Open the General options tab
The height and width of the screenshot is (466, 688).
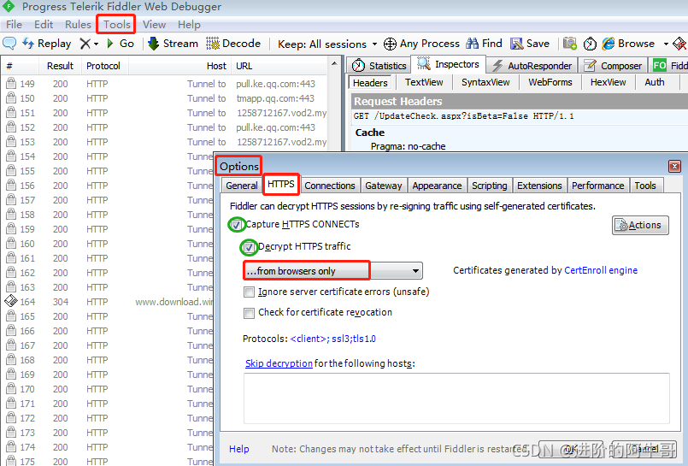point(242,186)
